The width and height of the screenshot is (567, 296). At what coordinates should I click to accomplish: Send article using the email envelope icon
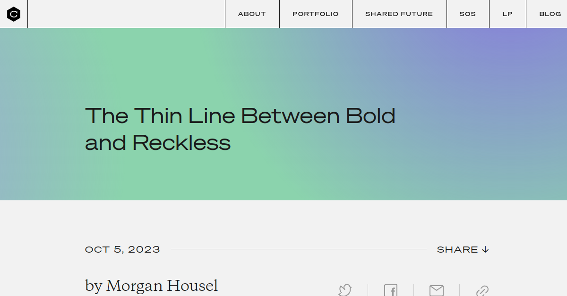(436, 290)
